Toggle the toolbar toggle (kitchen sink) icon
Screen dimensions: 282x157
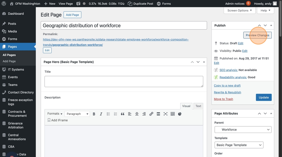[172, 114]
